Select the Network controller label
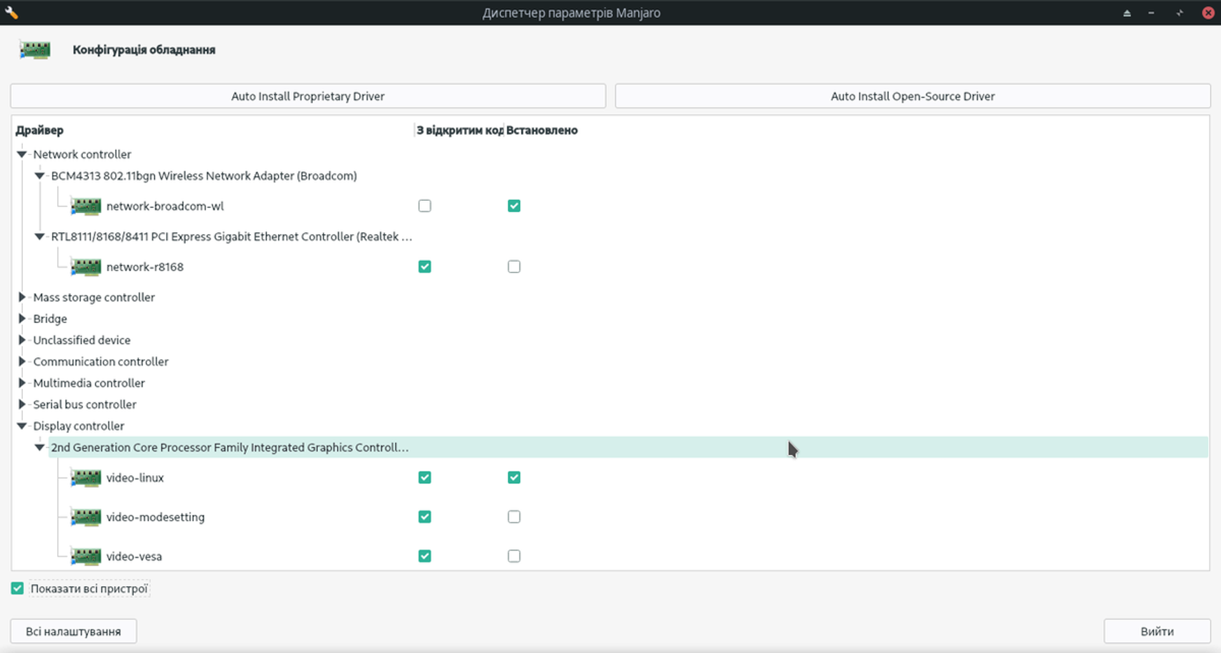Image resolution: width=1221 pixels, height=653 pixels. (x=82, y=155)
